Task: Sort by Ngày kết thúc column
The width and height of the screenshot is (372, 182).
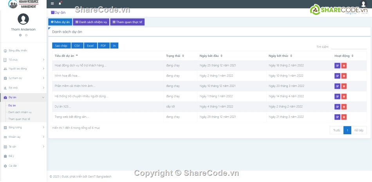Action: pos(299,56)
